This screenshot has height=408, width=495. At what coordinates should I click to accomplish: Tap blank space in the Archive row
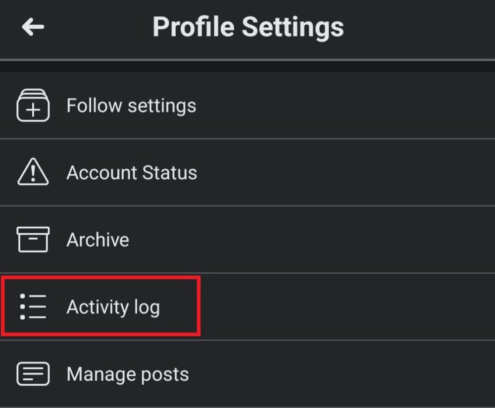346,240
